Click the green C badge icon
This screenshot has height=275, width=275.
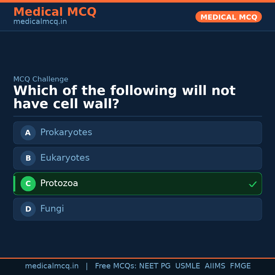click(28, 184)
